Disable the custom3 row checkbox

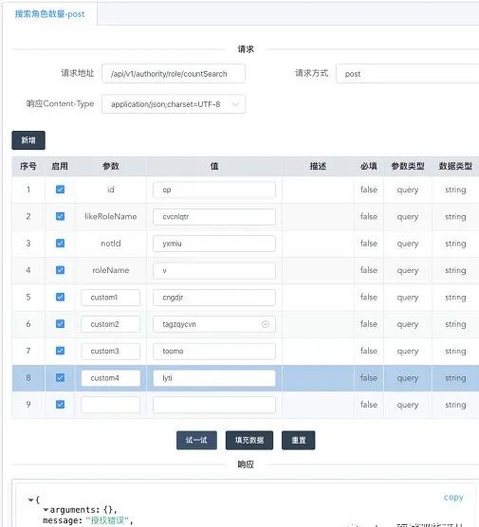(60, 351)
